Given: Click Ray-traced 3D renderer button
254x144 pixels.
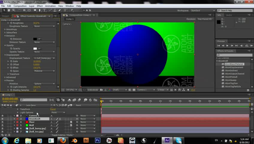Looking at the screenshot, I should click(205, 19).
